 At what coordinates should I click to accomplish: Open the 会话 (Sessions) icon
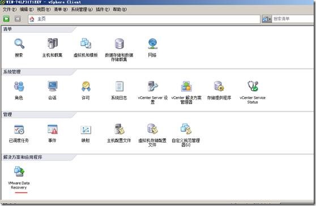coord(53,86)
